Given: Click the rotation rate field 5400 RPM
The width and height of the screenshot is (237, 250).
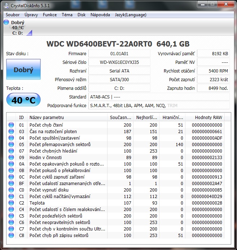Looking at the screenshot, I should [x=213, y=71].
